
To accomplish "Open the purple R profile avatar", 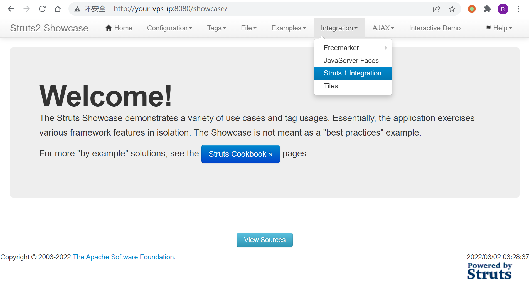I will pyautogui.click(x=503, y=9).
